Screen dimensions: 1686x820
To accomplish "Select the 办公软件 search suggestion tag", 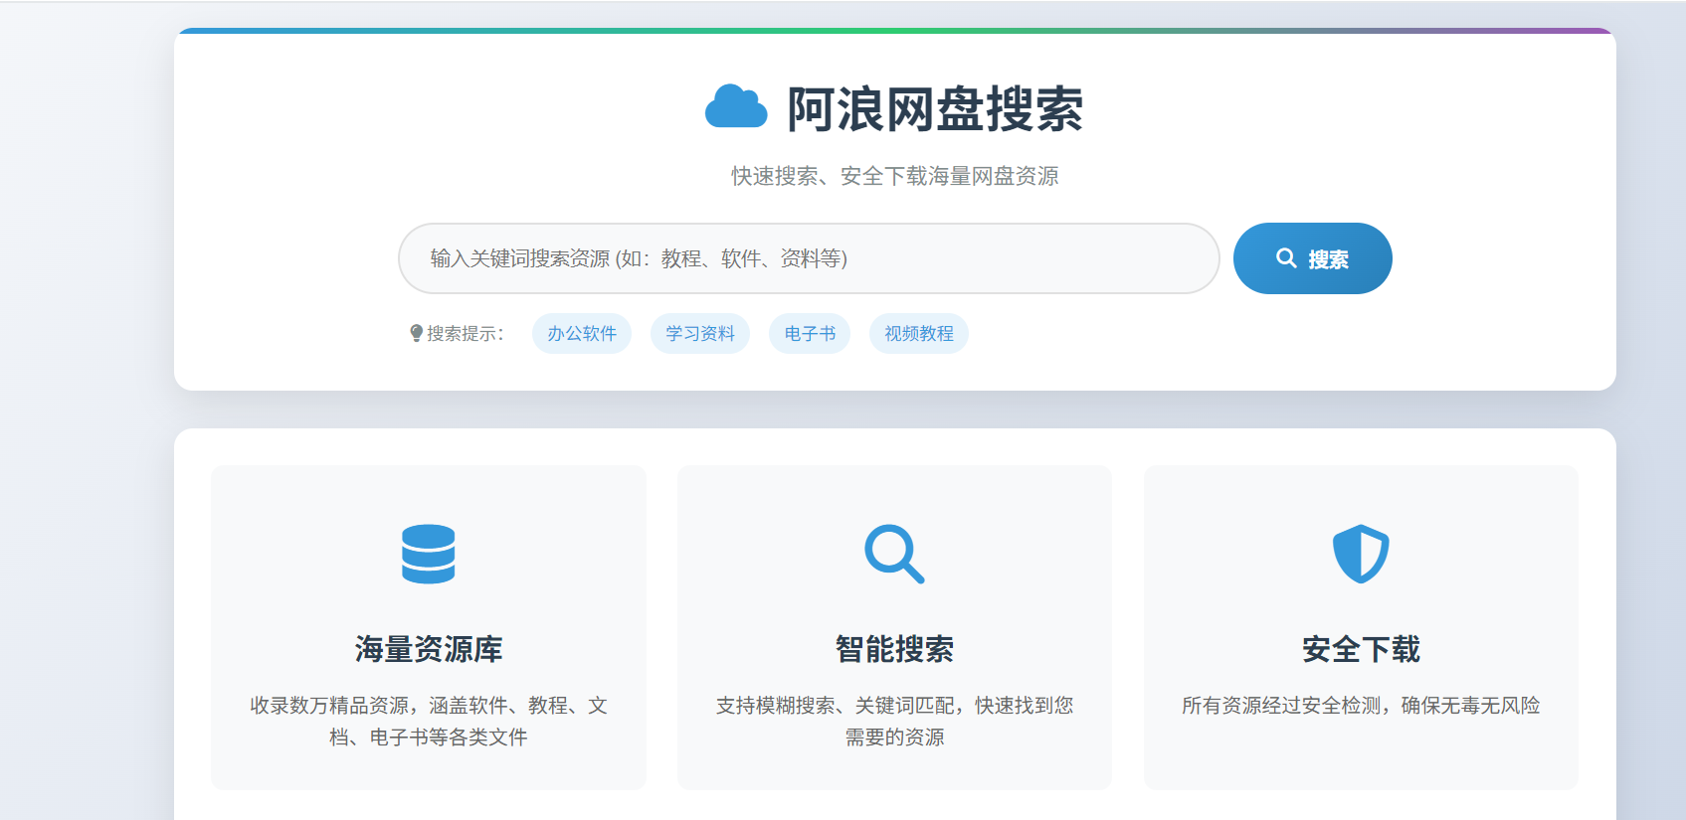I will pyautogui.click(x=582, y=334).
